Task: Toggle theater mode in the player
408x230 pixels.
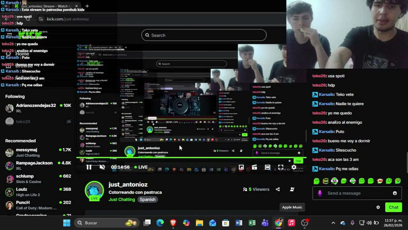Action: pos(268,167)
